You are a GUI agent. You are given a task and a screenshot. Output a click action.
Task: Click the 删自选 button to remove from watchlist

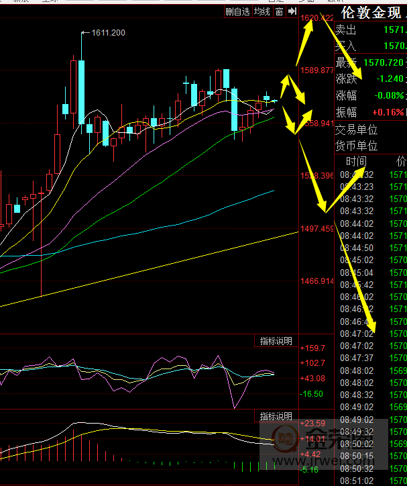(237, 11)
